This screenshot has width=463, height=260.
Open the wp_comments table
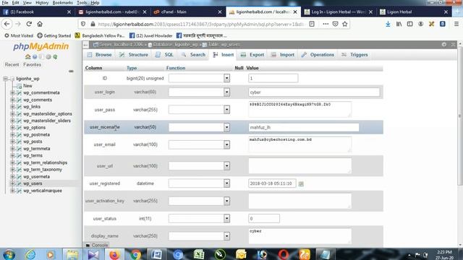38,100
